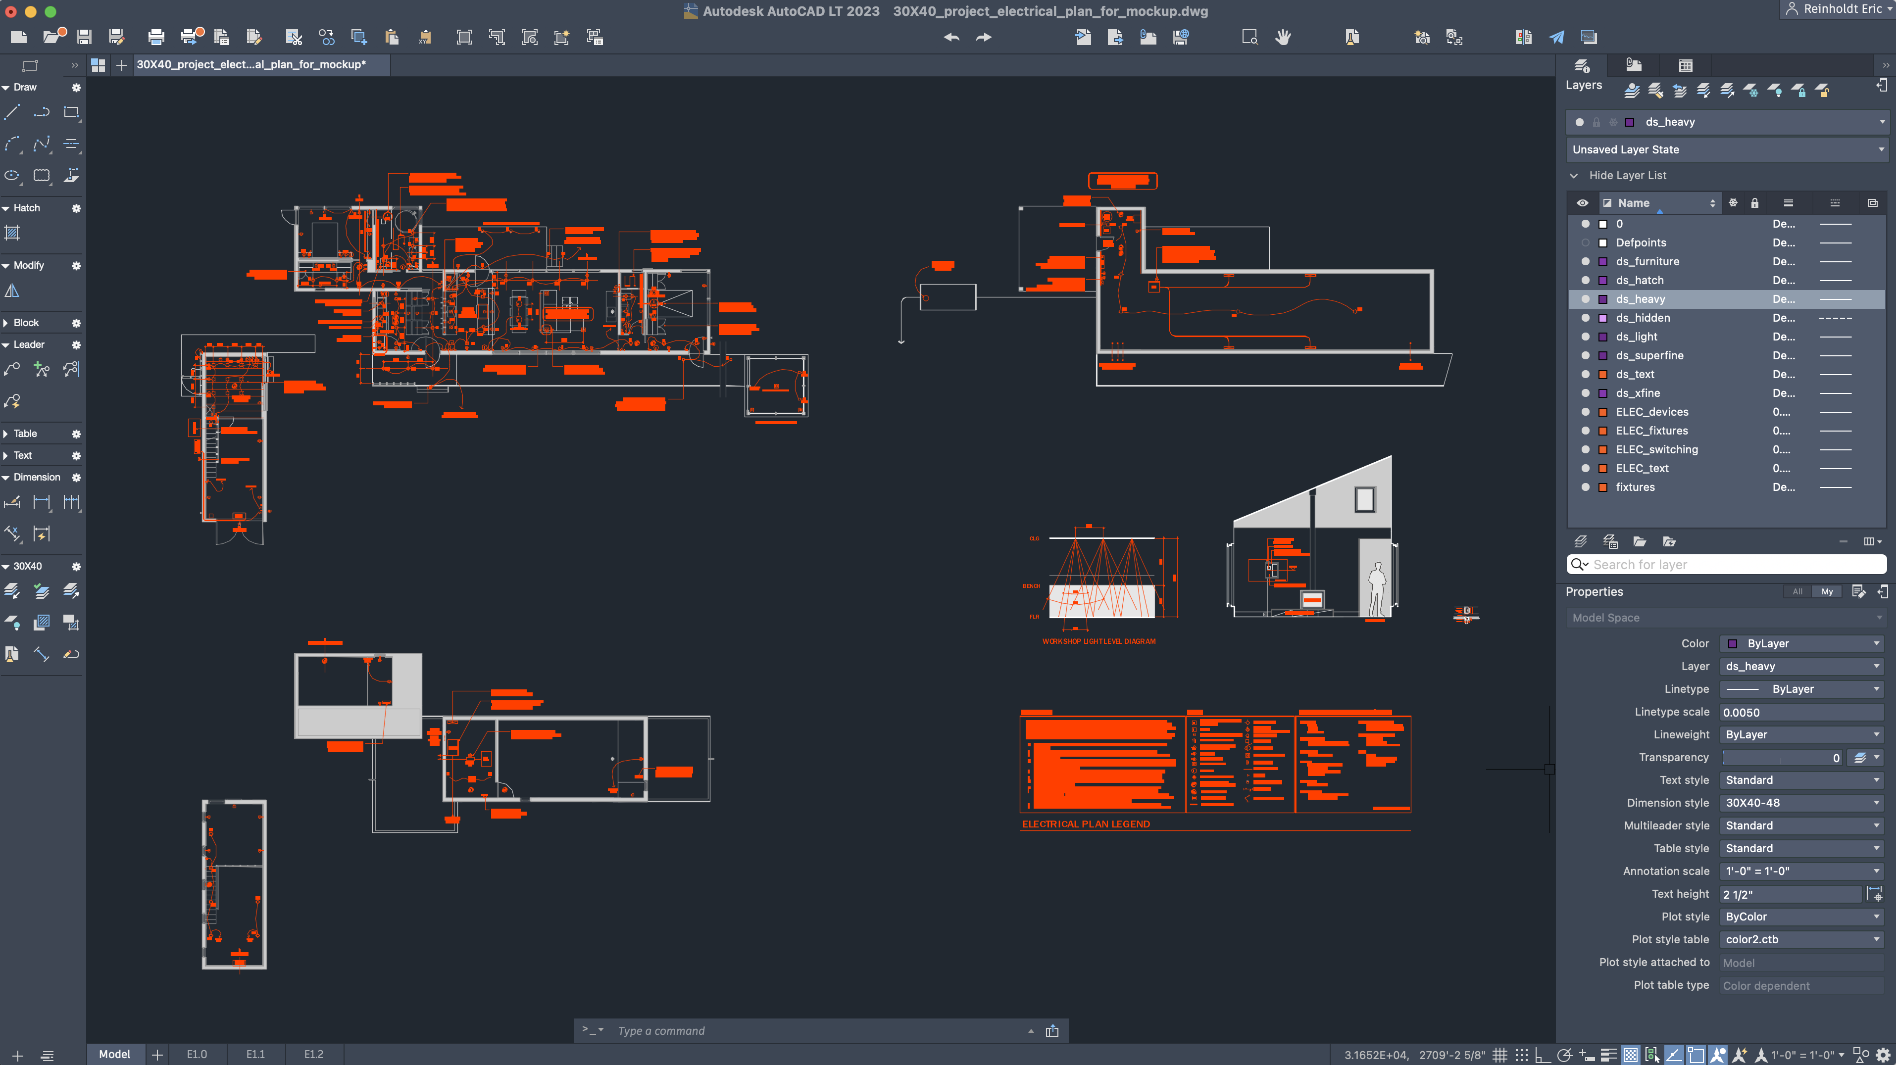Viewport: 1896px width, 1065px height.
Task: Open the Plot style table color2.ctb dropdown
Action: pos(1801,940)
